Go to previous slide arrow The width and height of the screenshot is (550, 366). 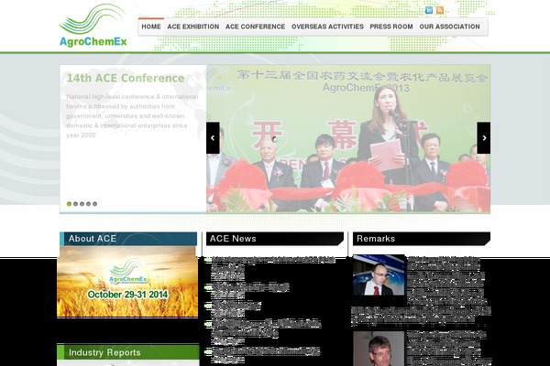(213, 138)
